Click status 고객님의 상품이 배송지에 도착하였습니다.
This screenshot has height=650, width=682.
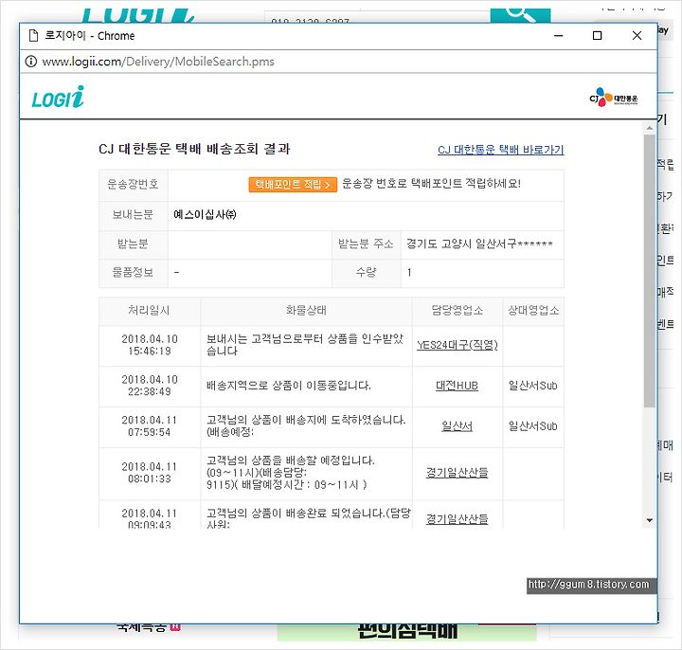click(x=306, y=421)
